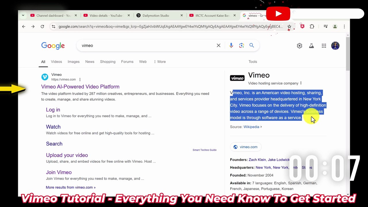
Task: Open the Vimeo AI-Powered Video Platform result
Action: (x=80, y=87)
